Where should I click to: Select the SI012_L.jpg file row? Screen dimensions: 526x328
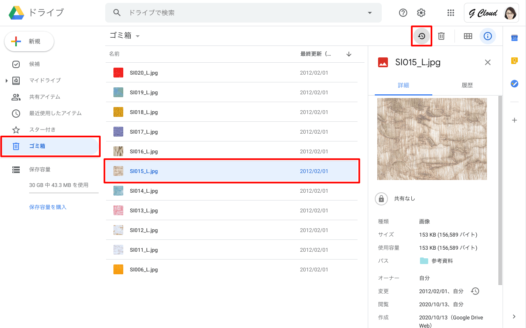[x=232, y=230]
